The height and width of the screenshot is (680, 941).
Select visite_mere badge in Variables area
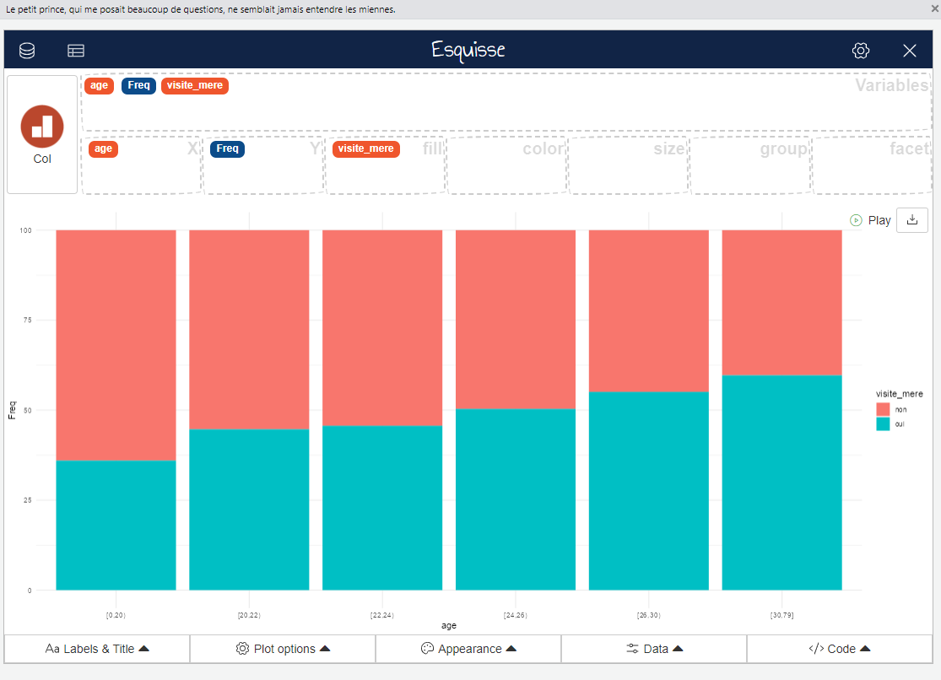[x=195, y=85]
